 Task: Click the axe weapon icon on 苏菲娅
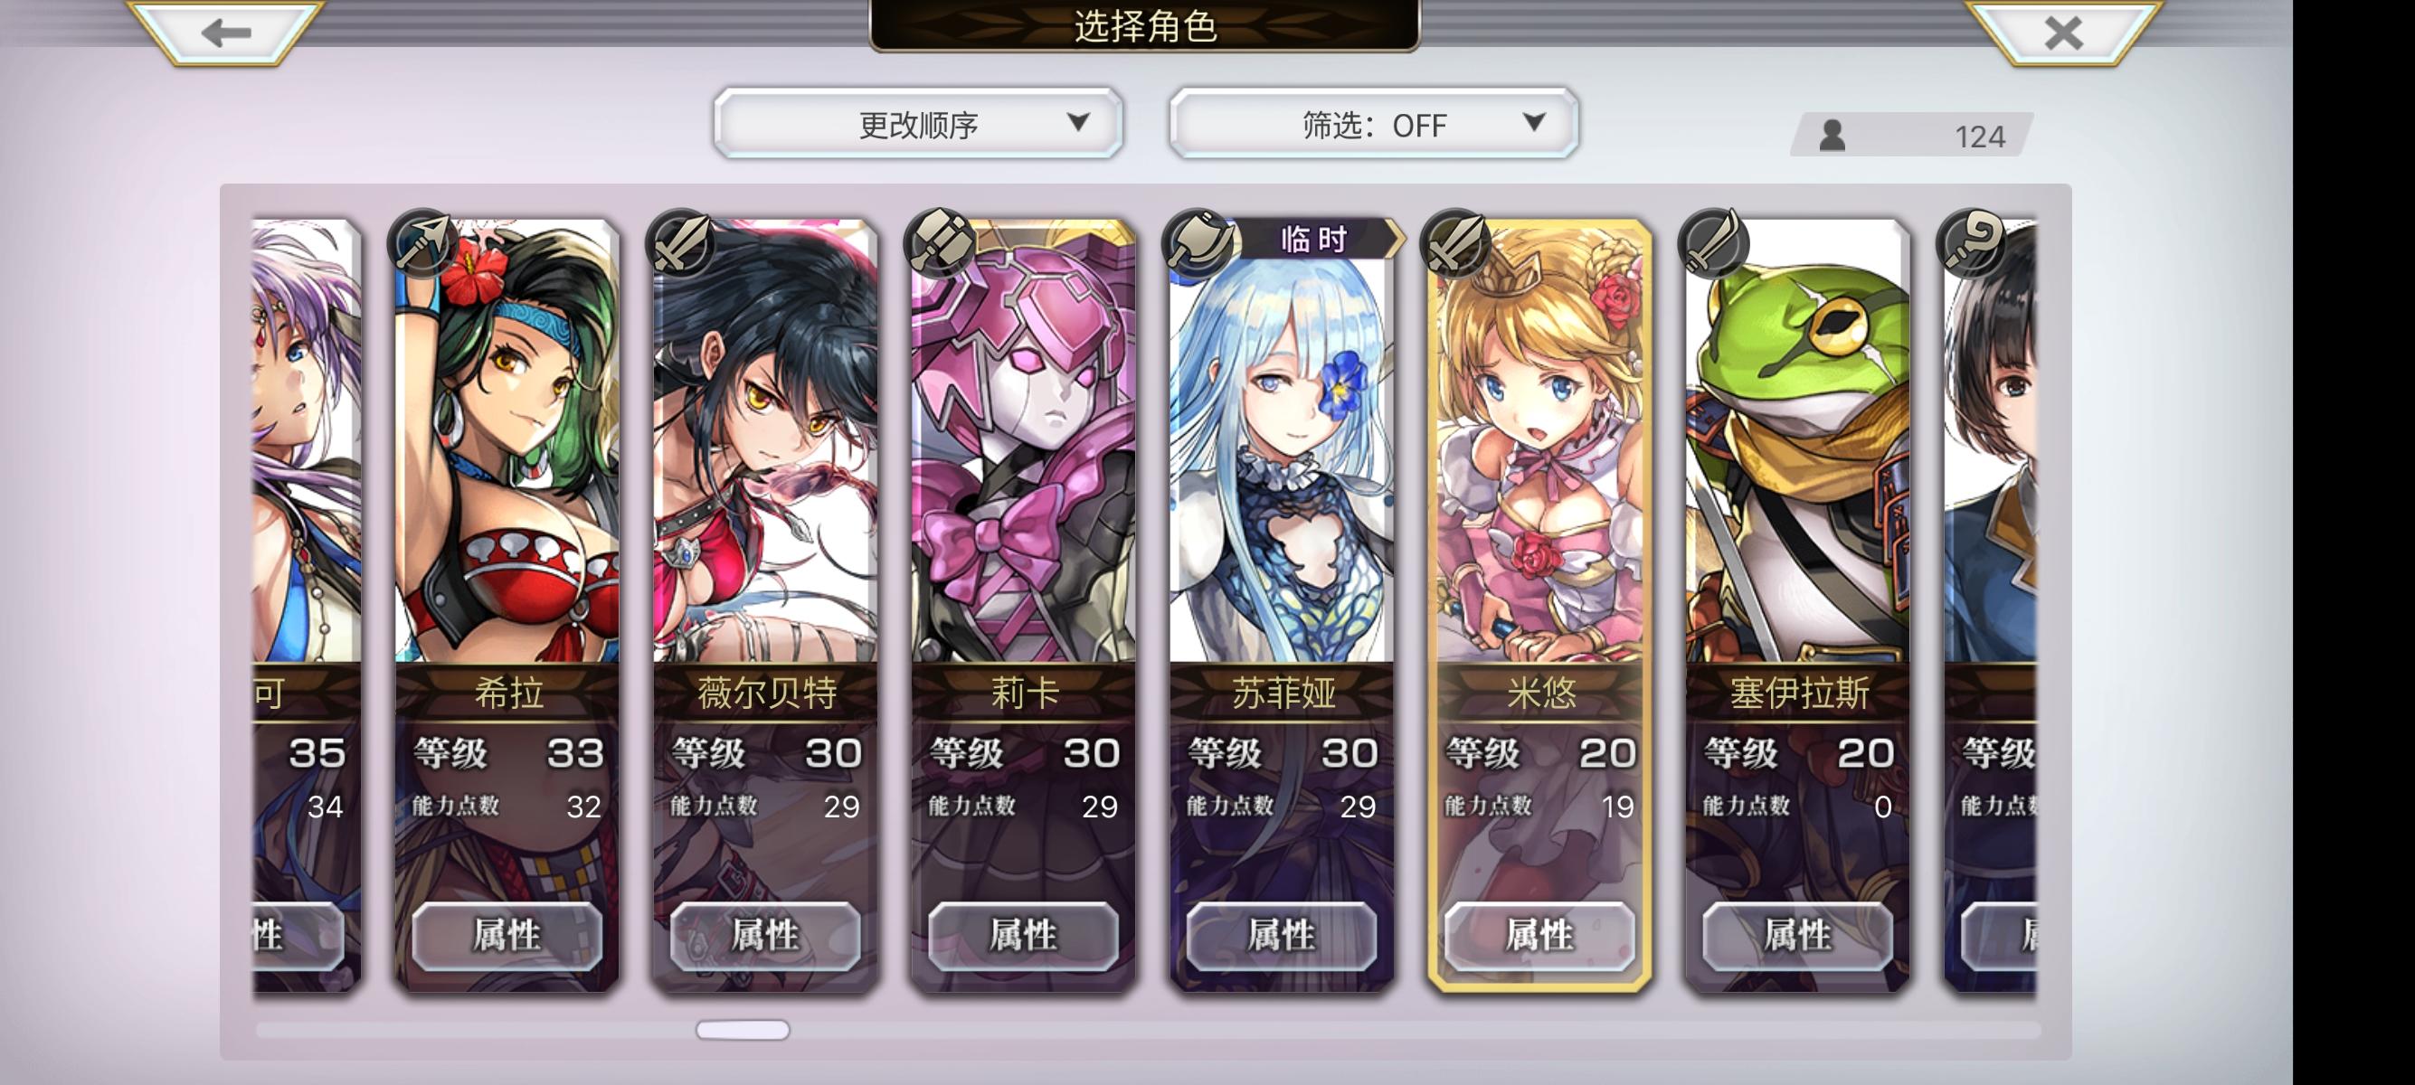[x=1198, y=242]
